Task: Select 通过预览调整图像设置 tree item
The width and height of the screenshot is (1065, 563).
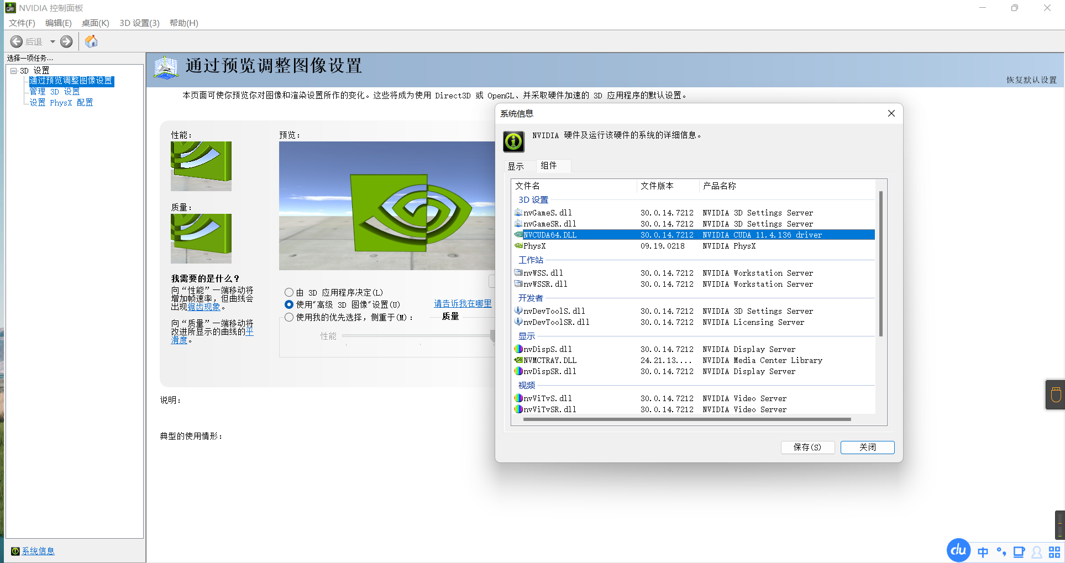Action: (71, 81)
